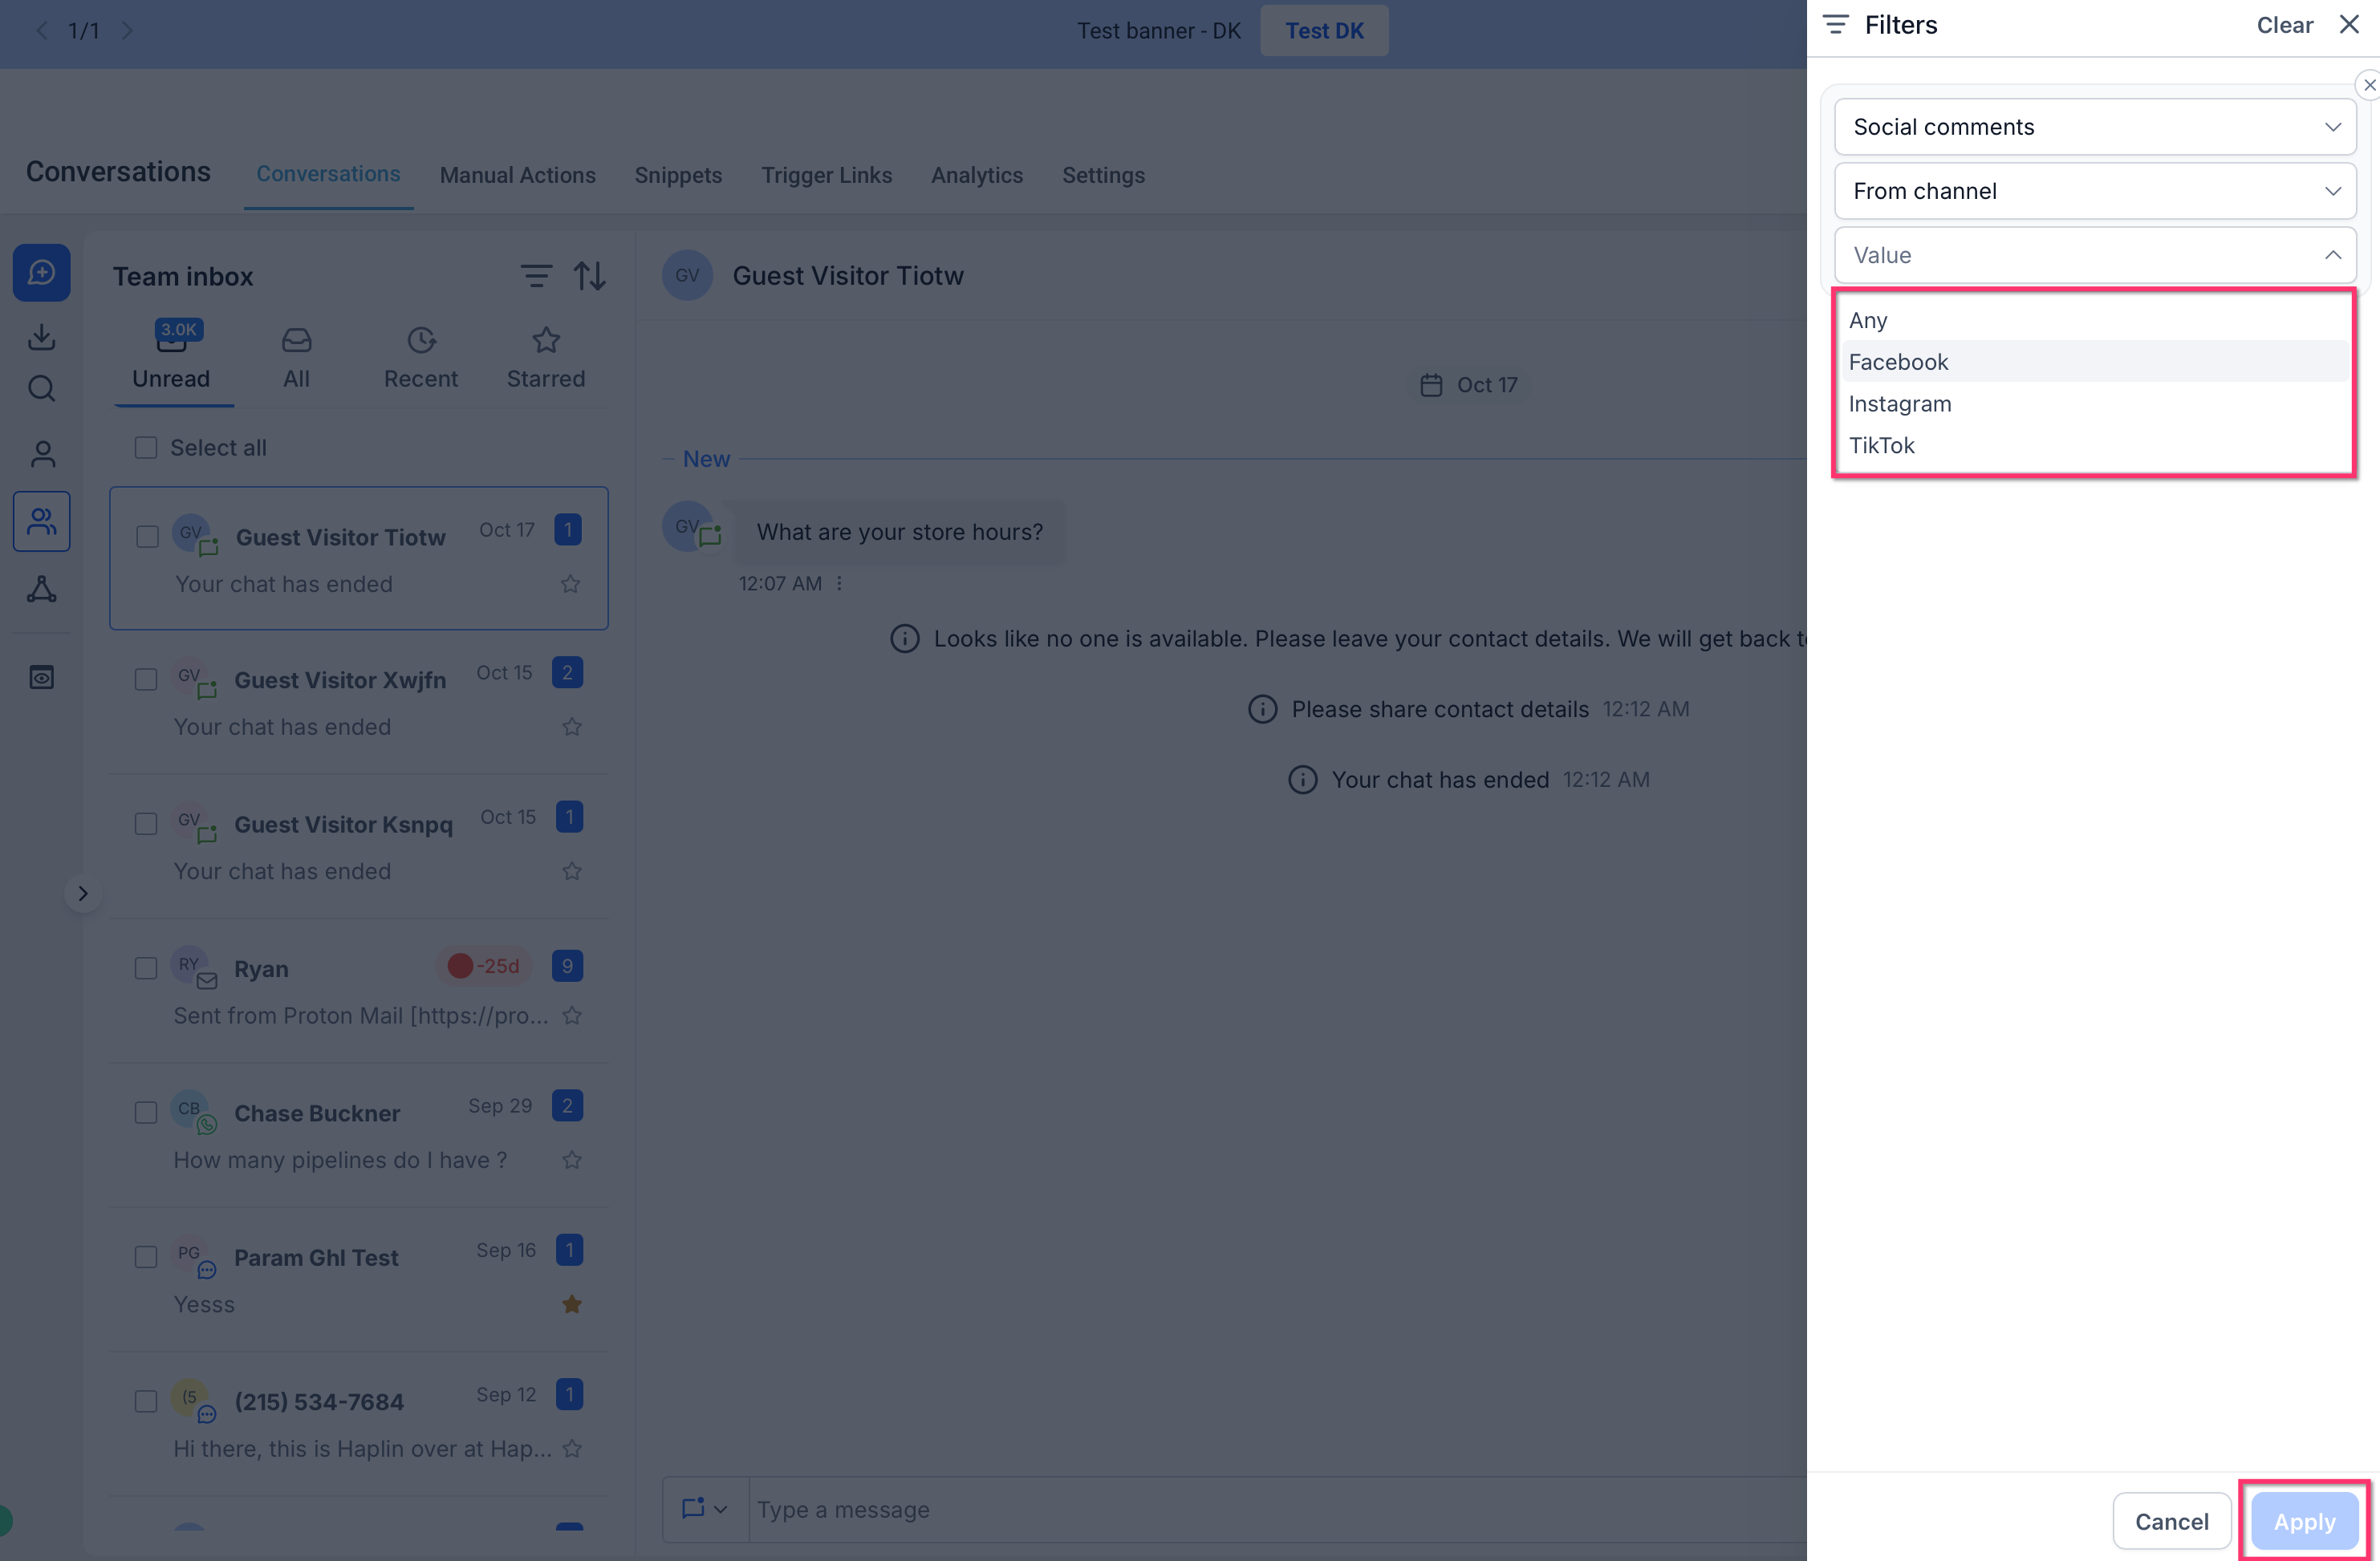
Task: Open the single contact icon in sidebar
Action: [41, 455]
